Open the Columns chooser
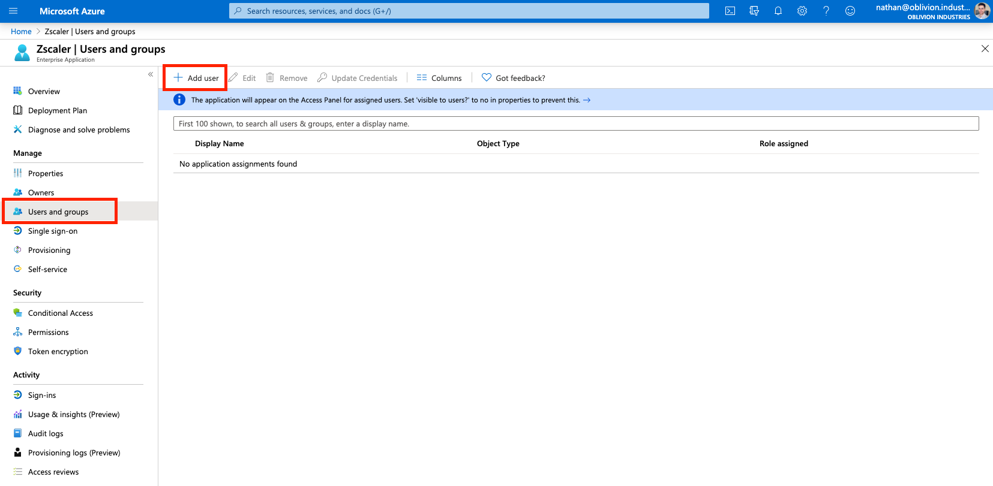The width and height of the screenshot is (993, 486). (x=439, y=78)
